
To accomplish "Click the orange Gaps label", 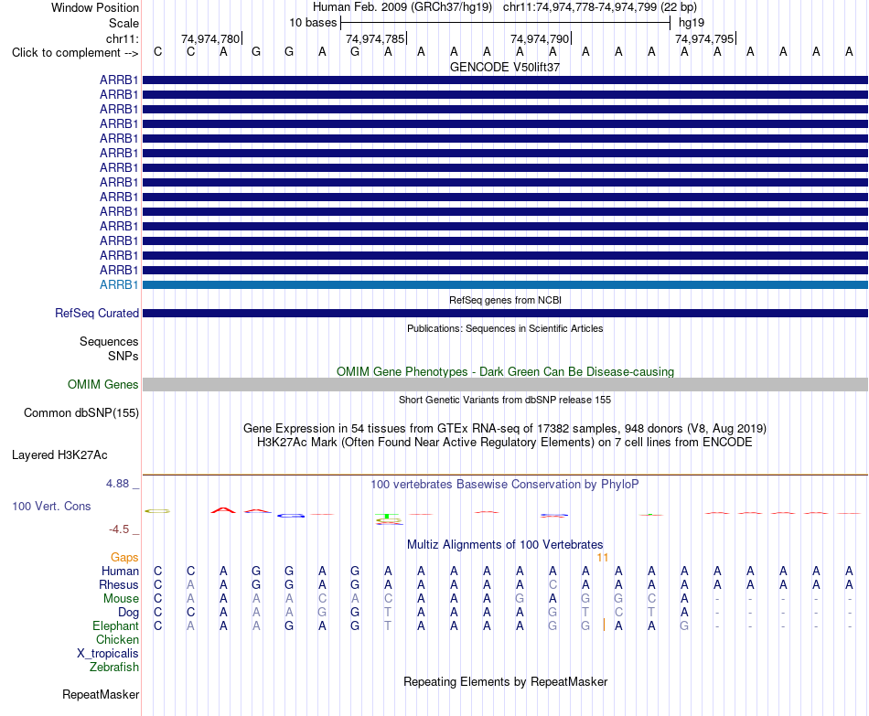I will pos(124,558).
